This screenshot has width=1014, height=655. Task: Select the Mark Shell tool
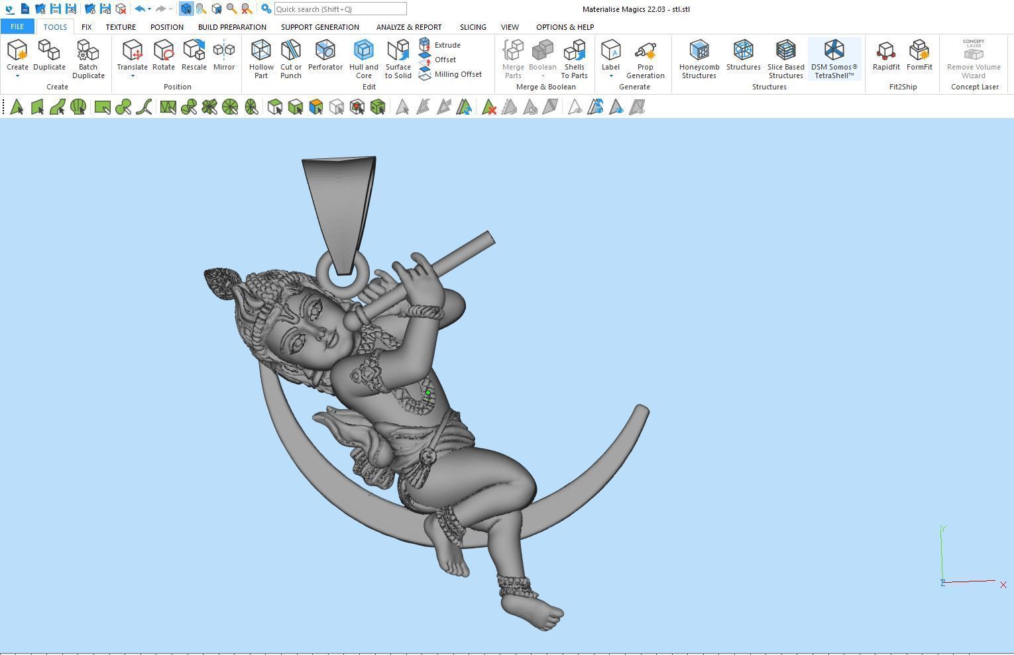click(78, 107)
